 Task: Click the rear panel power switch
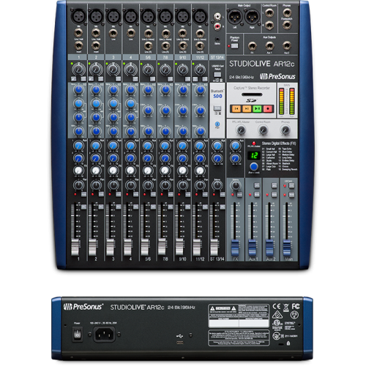tap(78, 334)
